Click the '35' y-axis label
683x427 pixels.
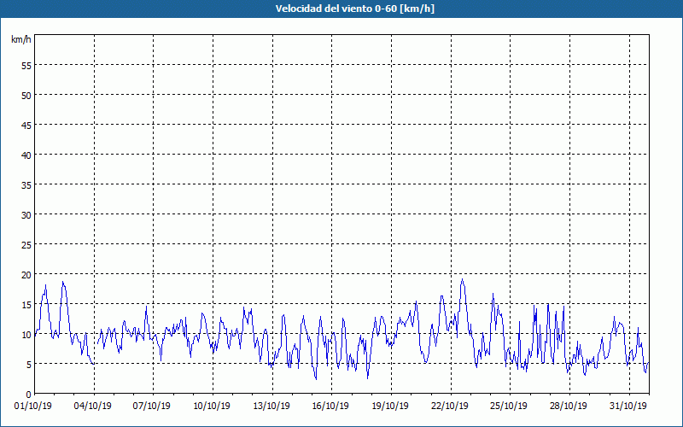26,186
